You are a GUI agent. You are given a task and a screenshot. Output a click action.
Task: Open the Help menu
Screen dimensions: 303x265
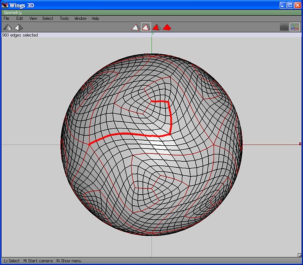[95, 19]
